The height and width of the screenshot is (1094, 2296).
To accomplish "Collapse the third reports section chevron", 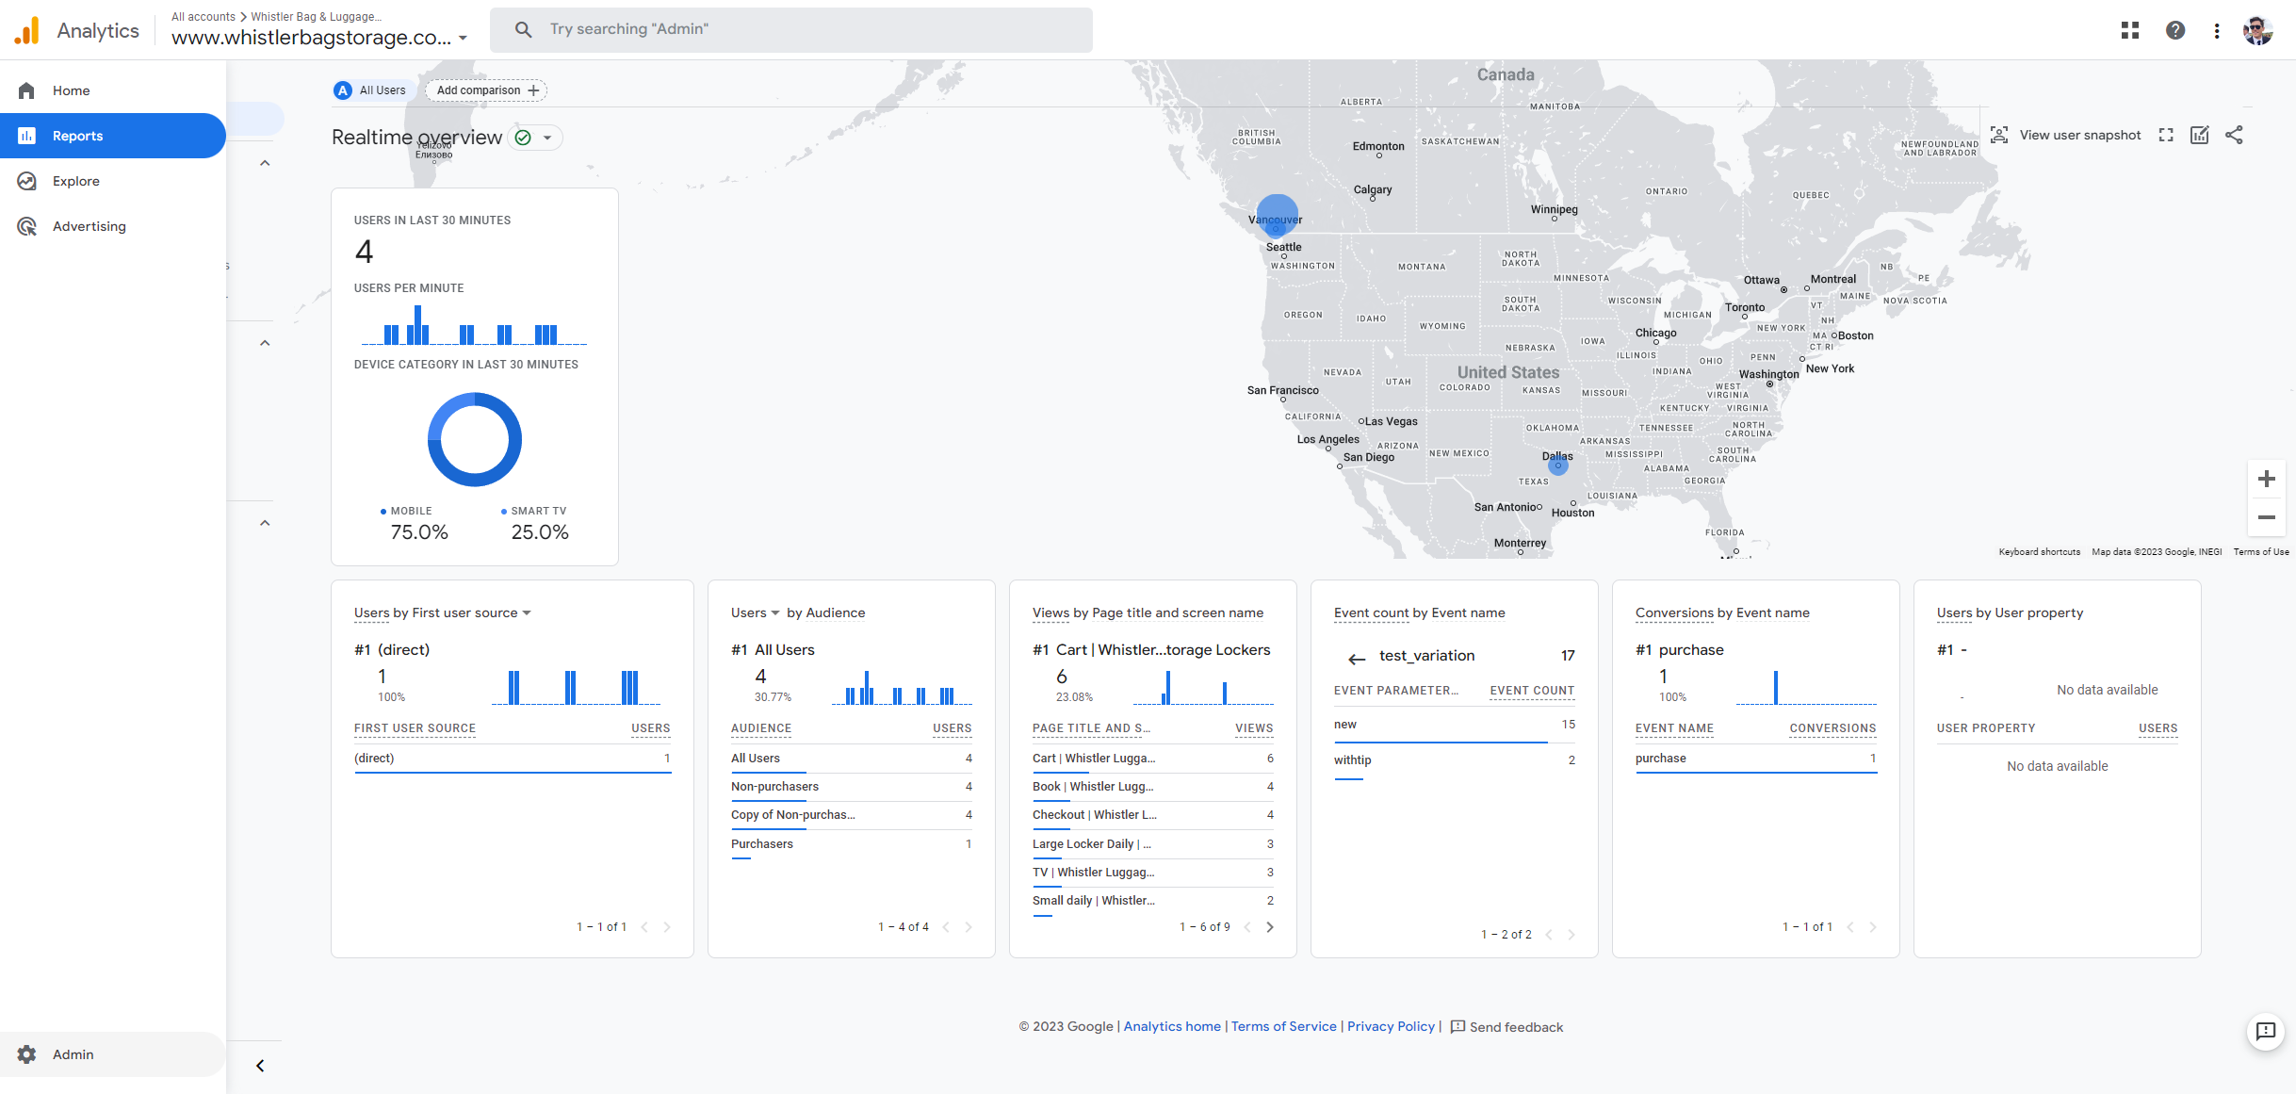I will [x=265, y=523].
